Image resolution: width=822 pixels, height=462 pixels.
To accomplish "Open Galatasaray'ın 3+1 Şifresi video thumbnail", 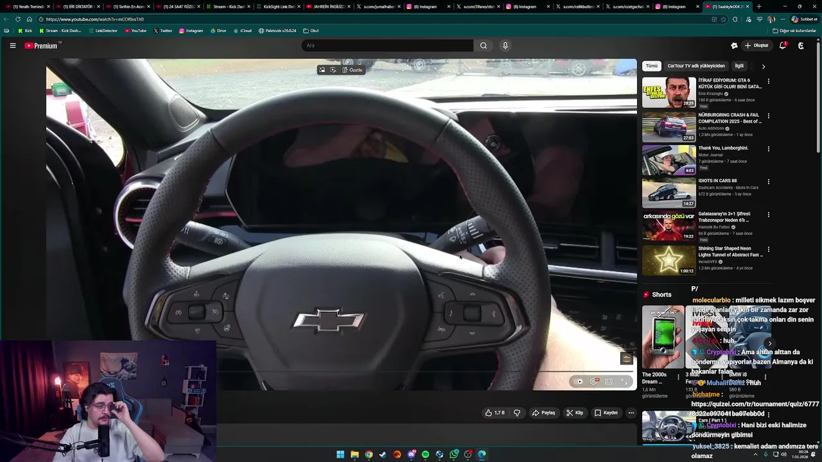I will coord(669,225).
